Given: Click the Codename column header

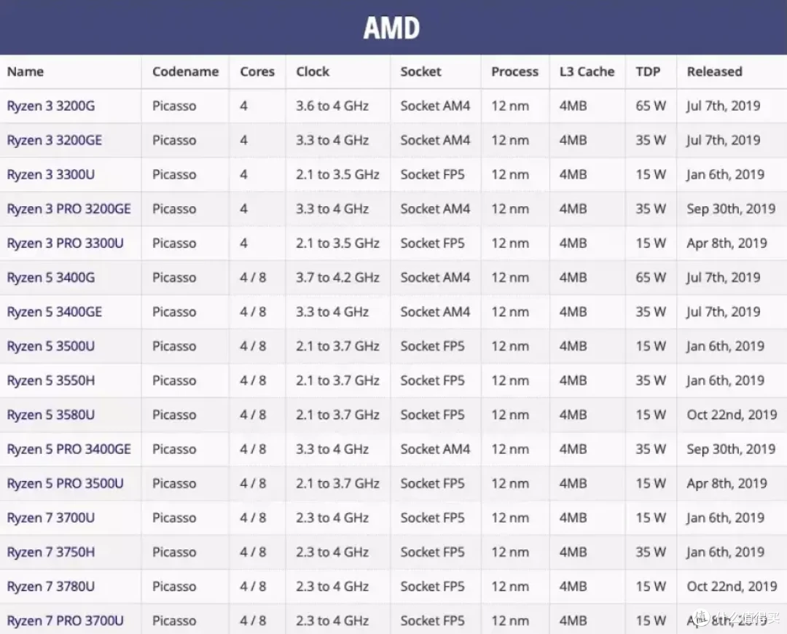Looking at the screenshot, I should coord(185,71).
